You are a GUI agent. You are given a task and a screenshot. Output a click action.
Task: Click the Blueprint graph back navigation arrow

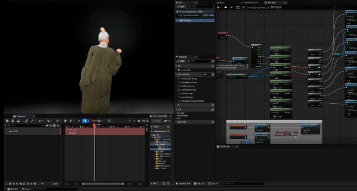(x=226, y=7)
